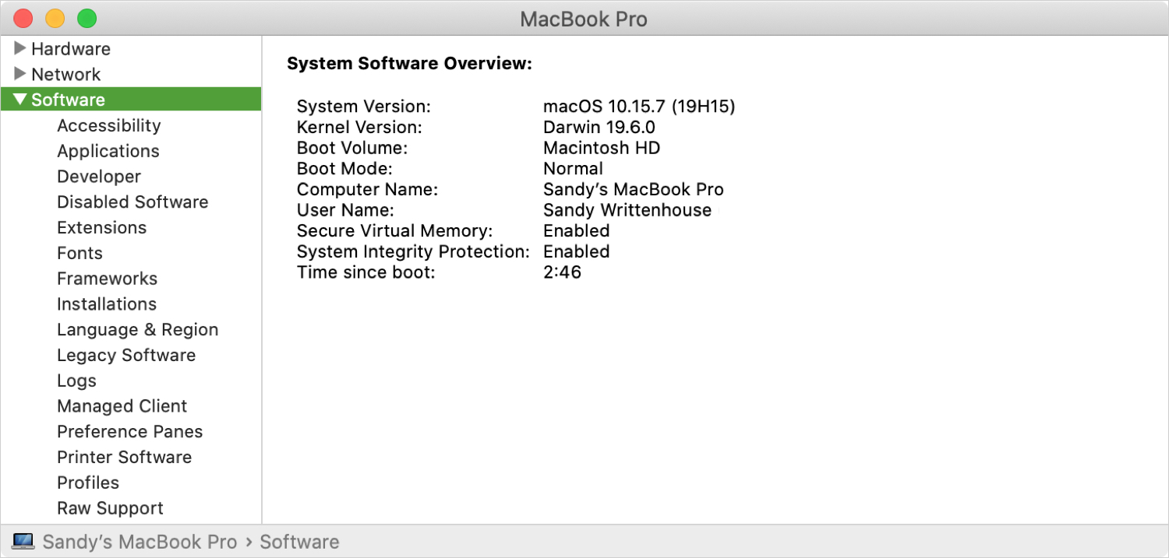1169x558 pixels.
Task: Select Logs in the sidebar
Action: tap(76, 381)
